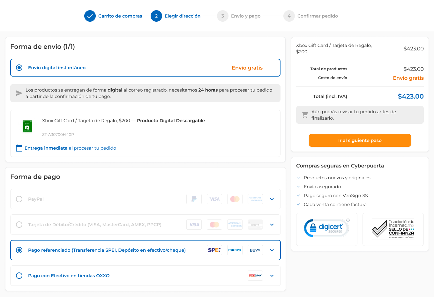Click the DigiCert Secured badge
Viewport: 434px width, 297px height.
click(x=326, y=228)
